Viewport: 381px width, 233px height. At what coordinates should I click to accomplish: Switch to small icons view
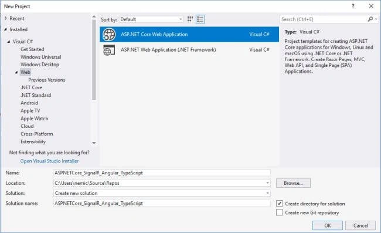point(190,19)
